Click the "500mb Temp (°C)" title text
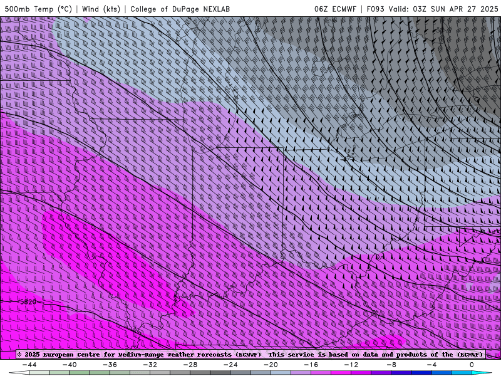The height and width of the screenshot is (376, 501). pyautogui.click(x=38, y=9)
